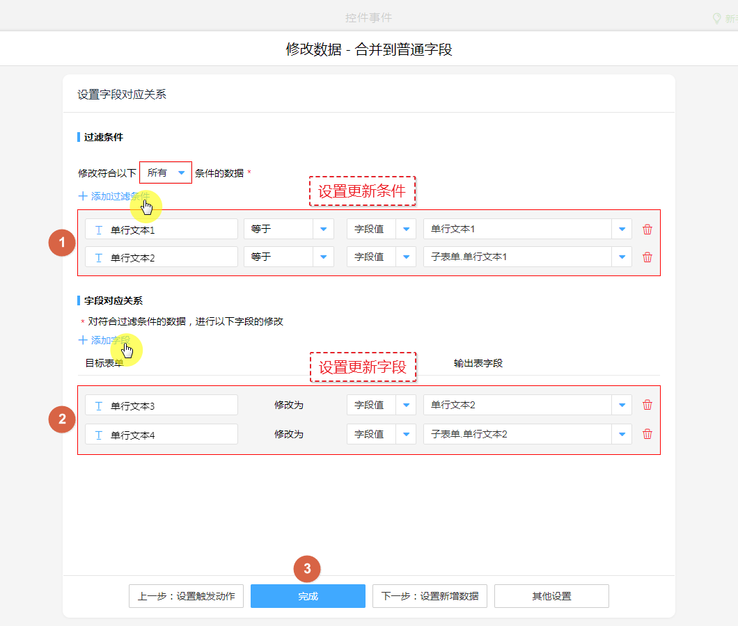Click the plus icon for 添加字段

pos(83,340)
